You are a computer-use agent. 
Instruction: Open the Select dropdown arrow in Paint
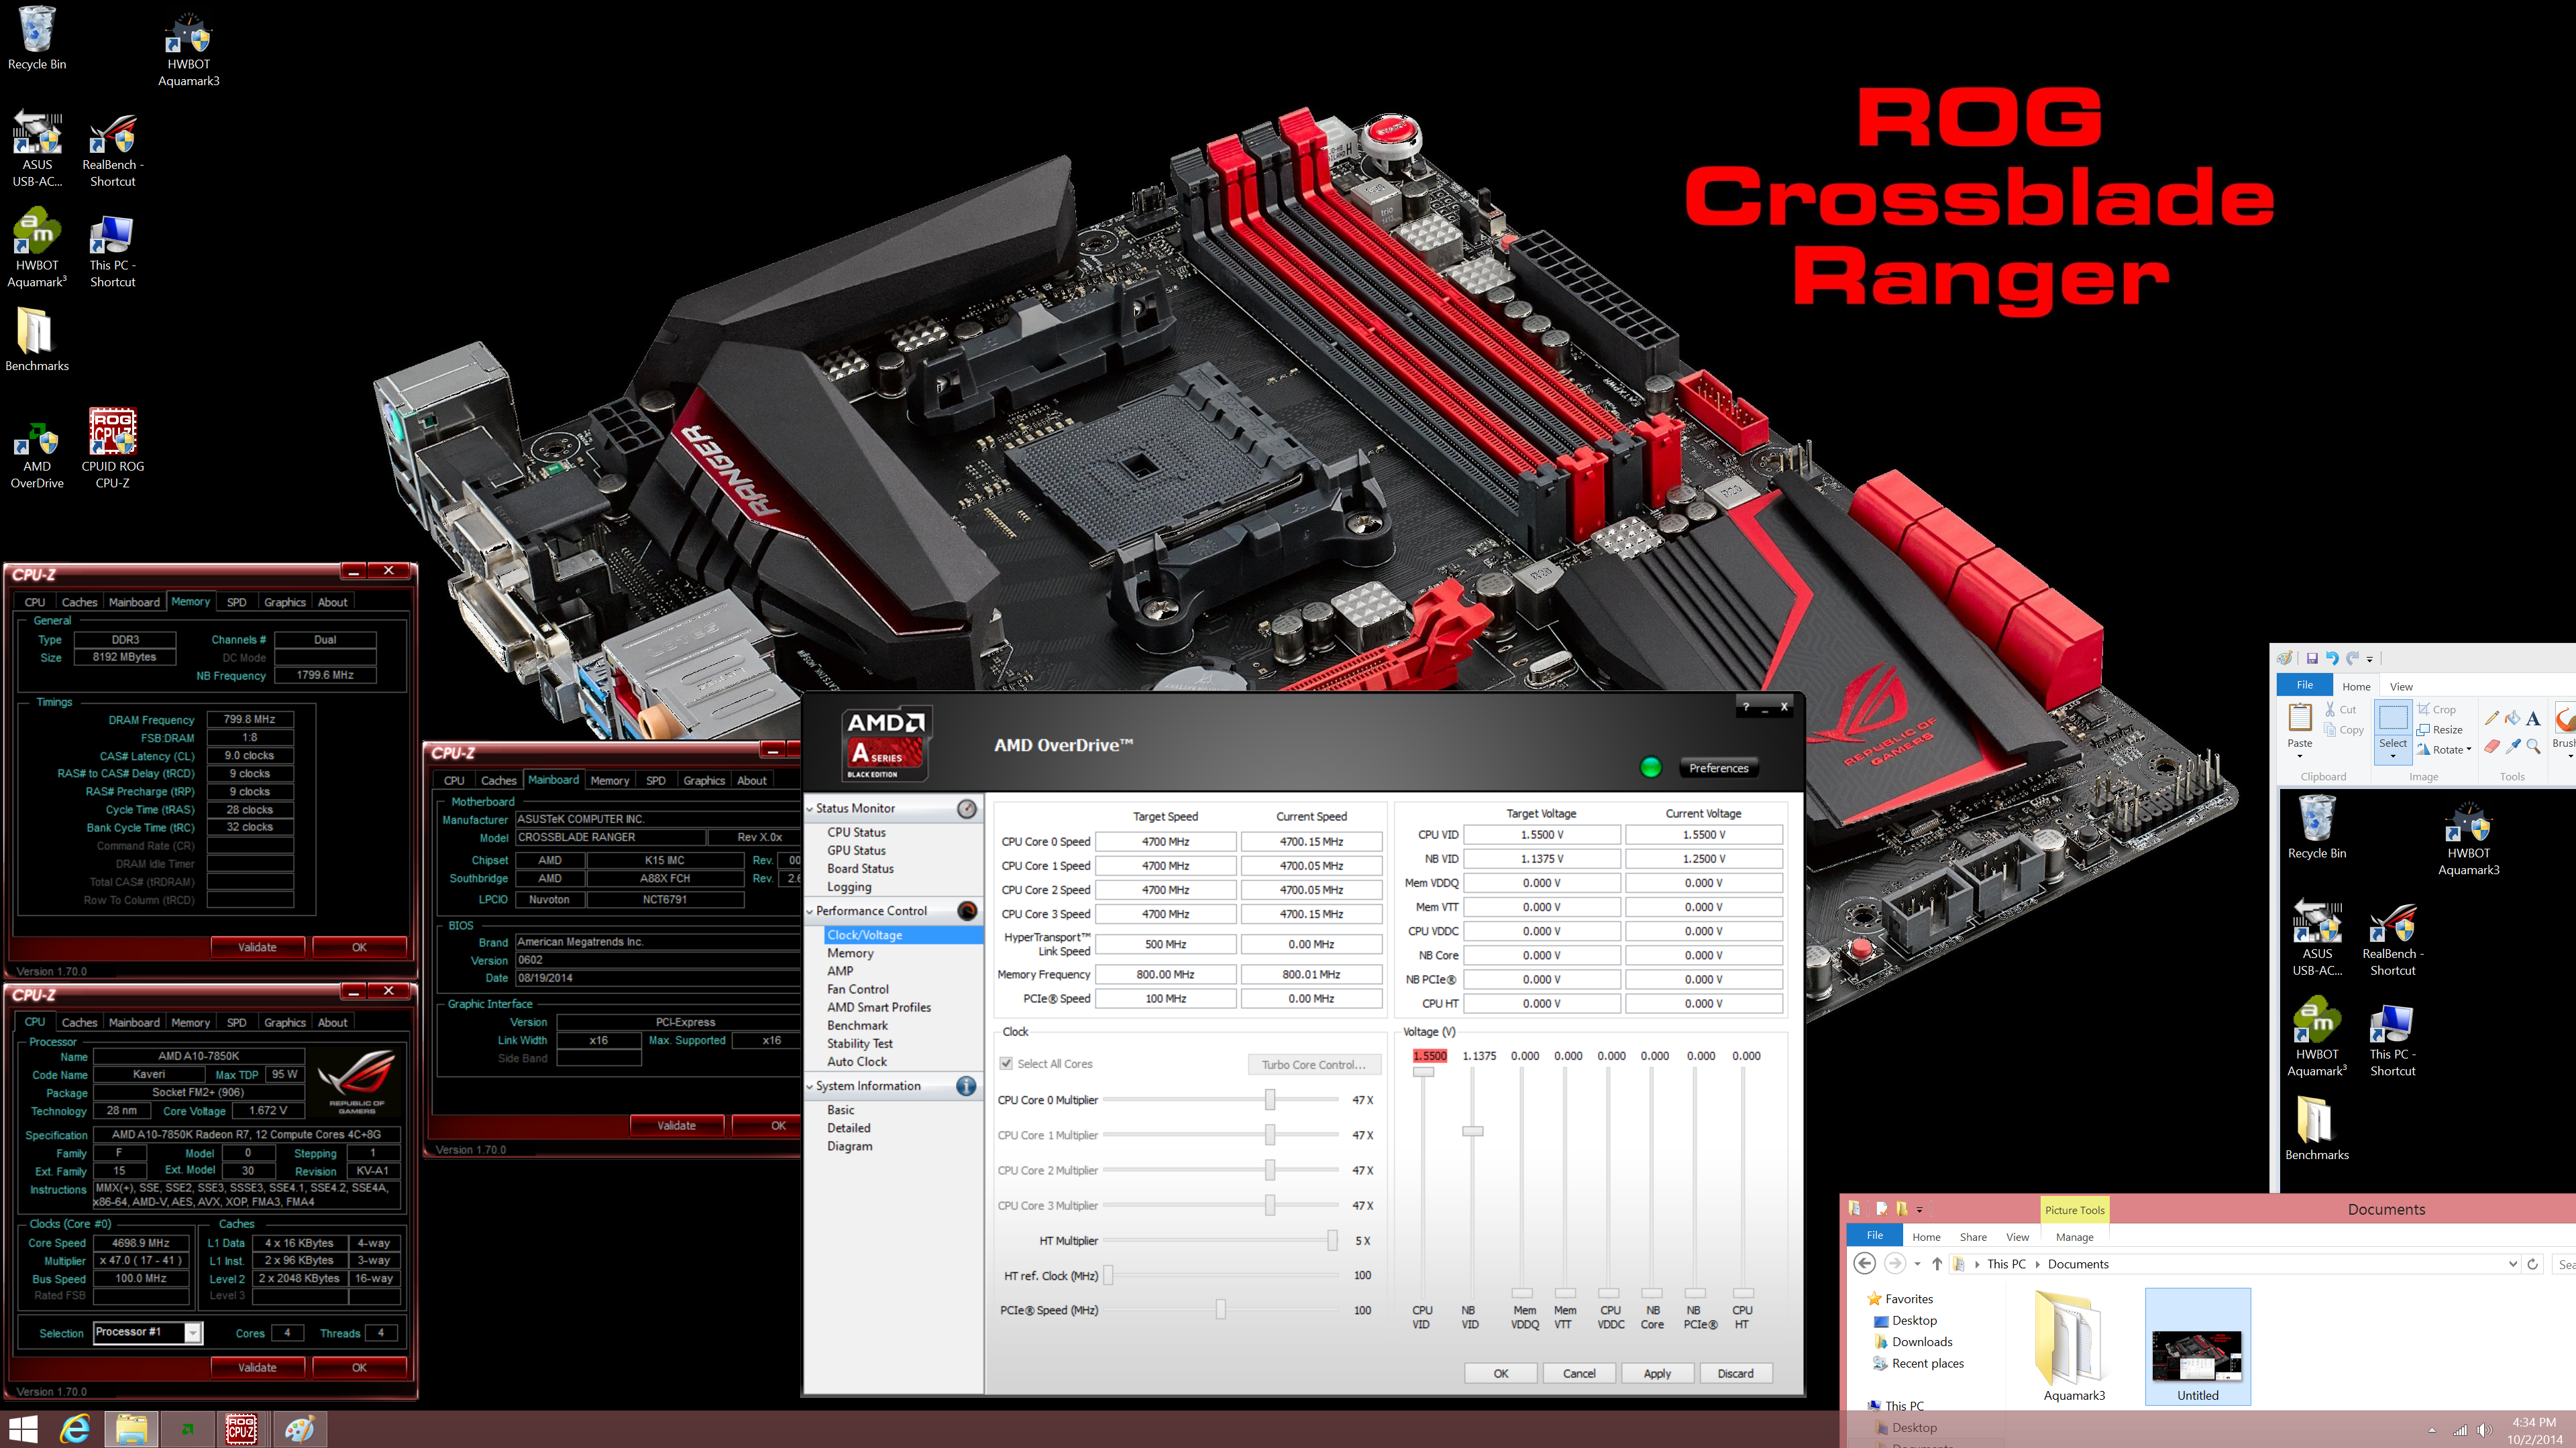[x=2392, y=756]
